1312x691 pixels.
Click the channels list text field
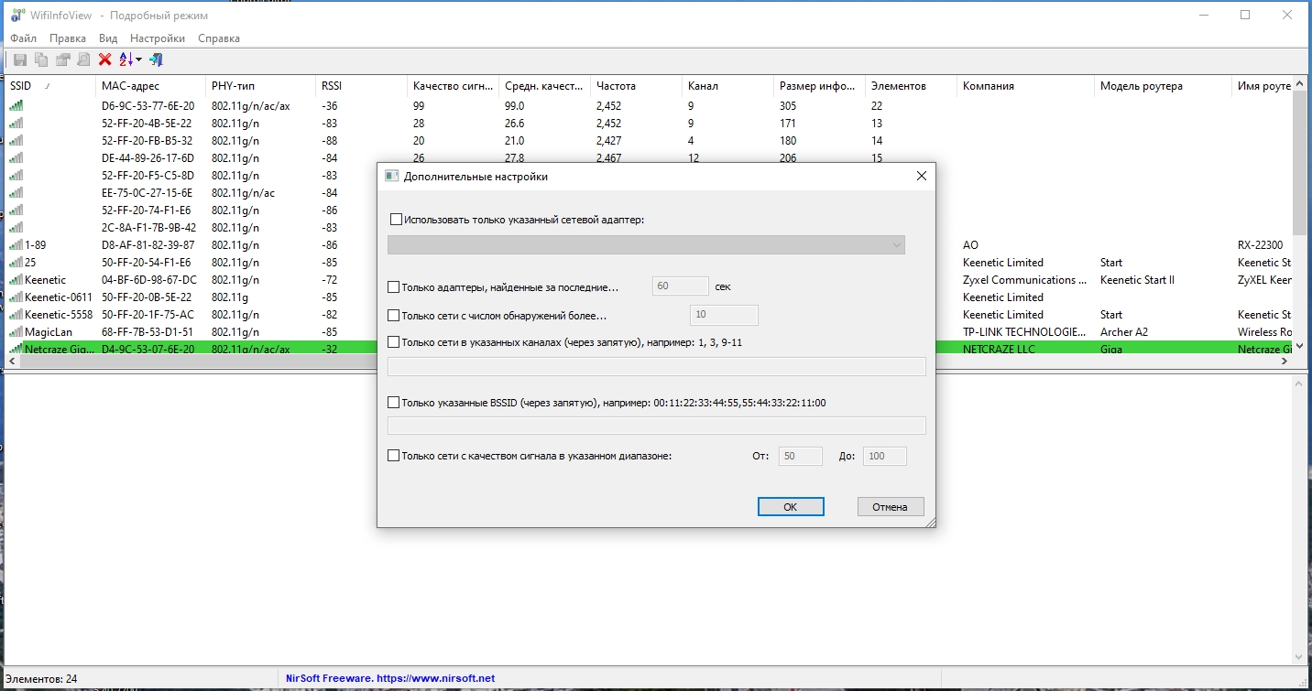pos(657,367)
